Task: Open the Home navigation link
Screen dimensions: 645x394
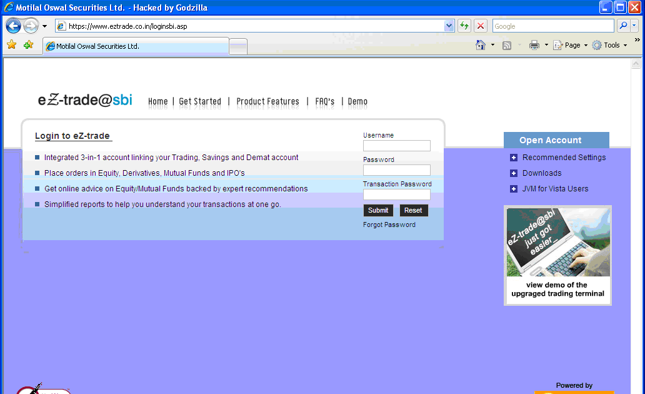Action: 158,101
